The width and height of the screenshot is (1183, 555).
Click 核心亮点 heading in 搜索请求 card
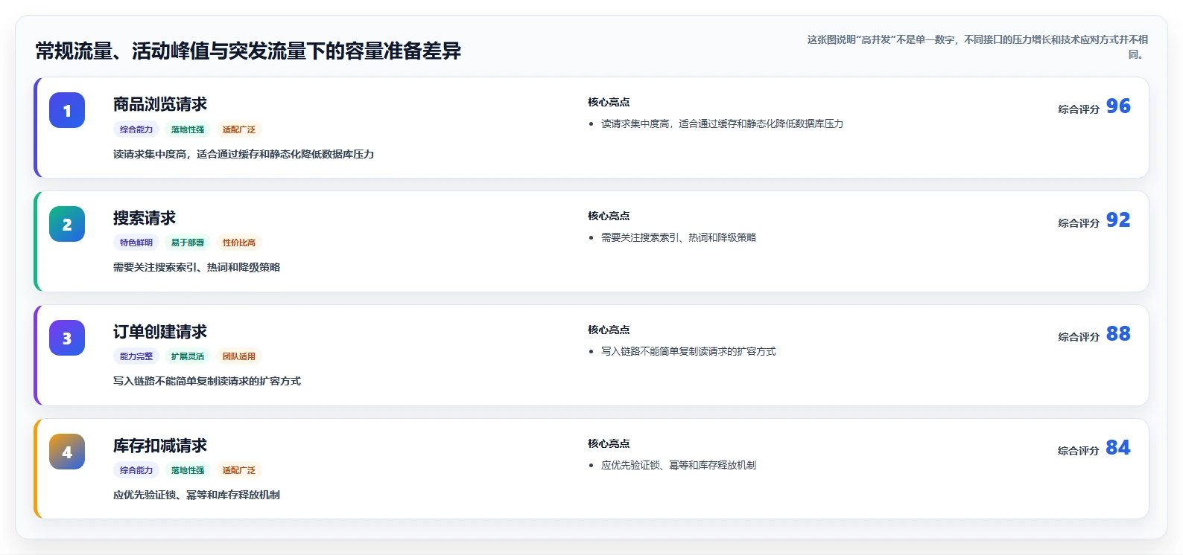tap(609, 216)
